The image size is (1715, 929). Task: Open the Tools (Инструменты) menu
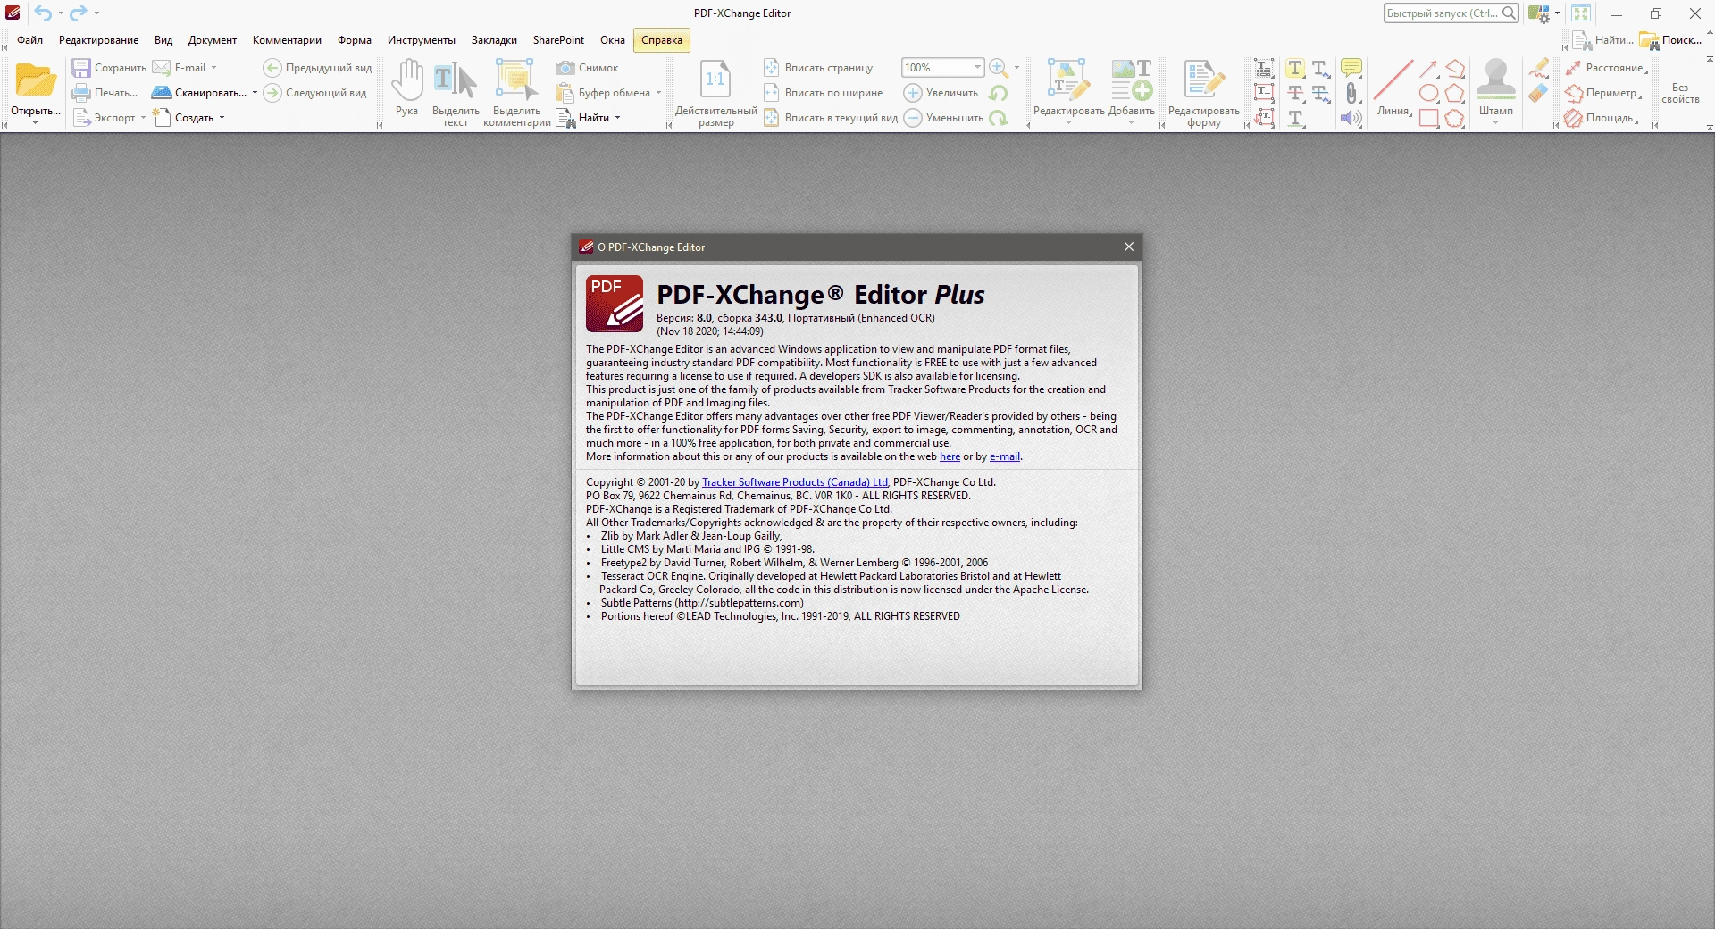coord(422,40)
